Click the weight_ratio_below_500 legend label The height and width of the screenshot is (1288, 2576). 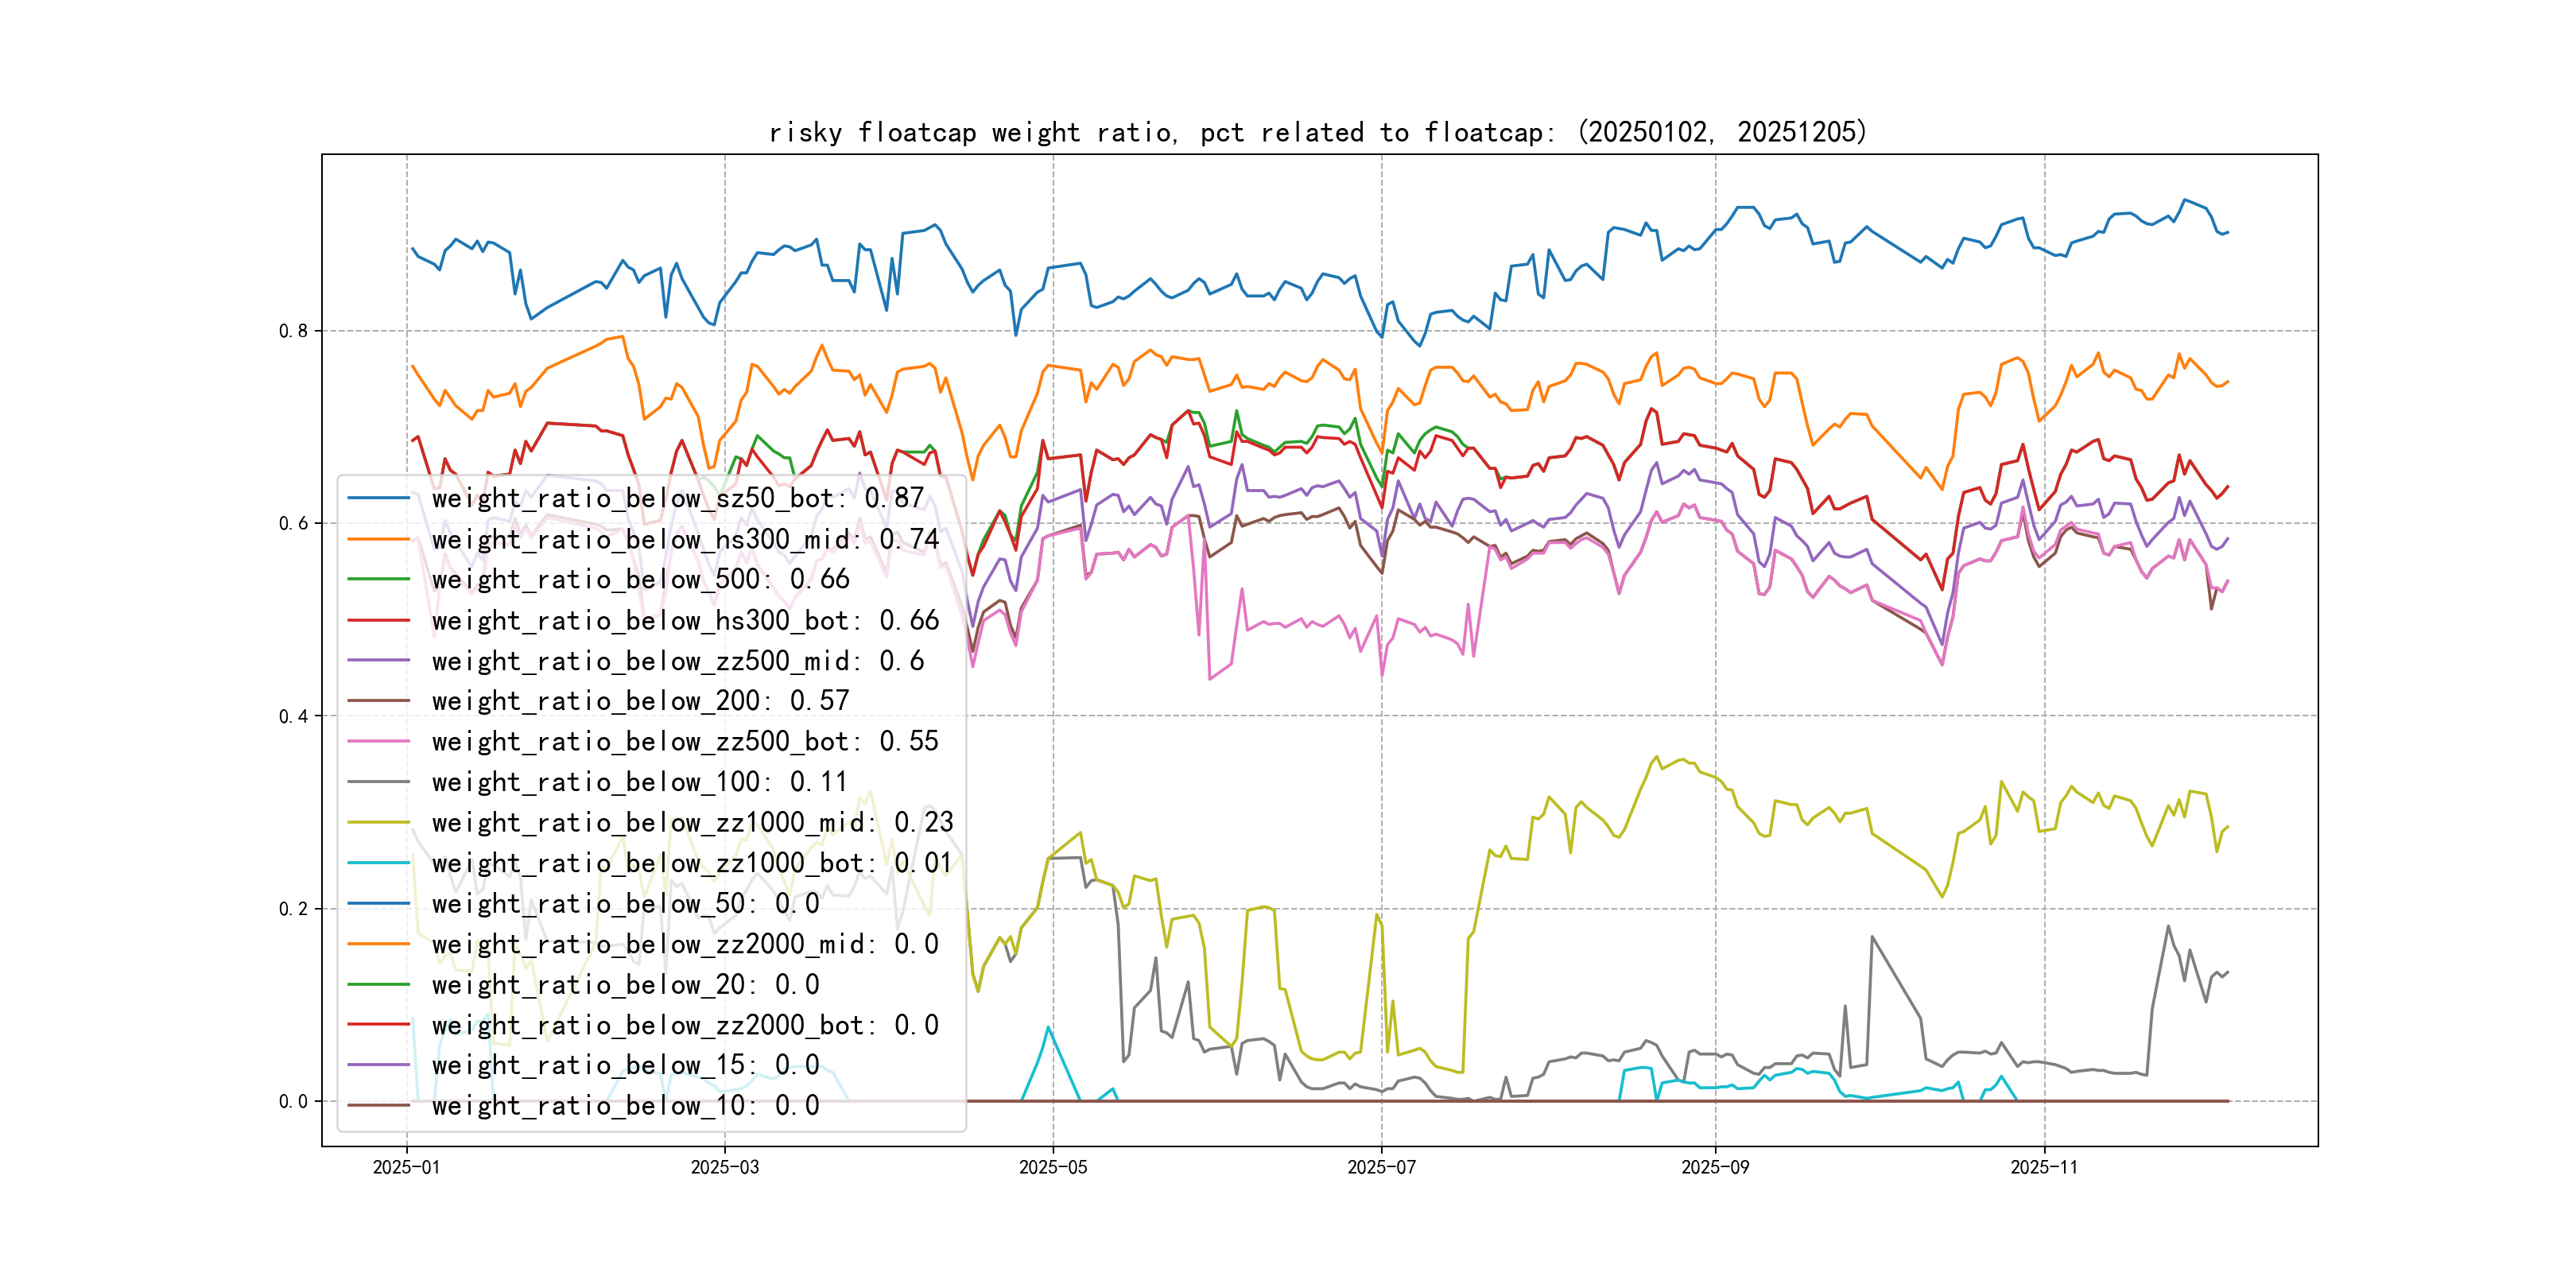(640, 579)
